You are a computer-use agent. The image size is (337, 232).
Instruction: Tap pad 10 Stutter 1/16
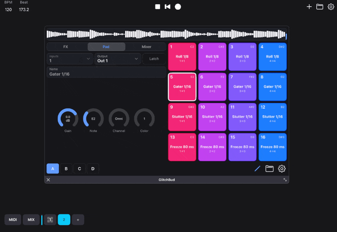(212, 117)
